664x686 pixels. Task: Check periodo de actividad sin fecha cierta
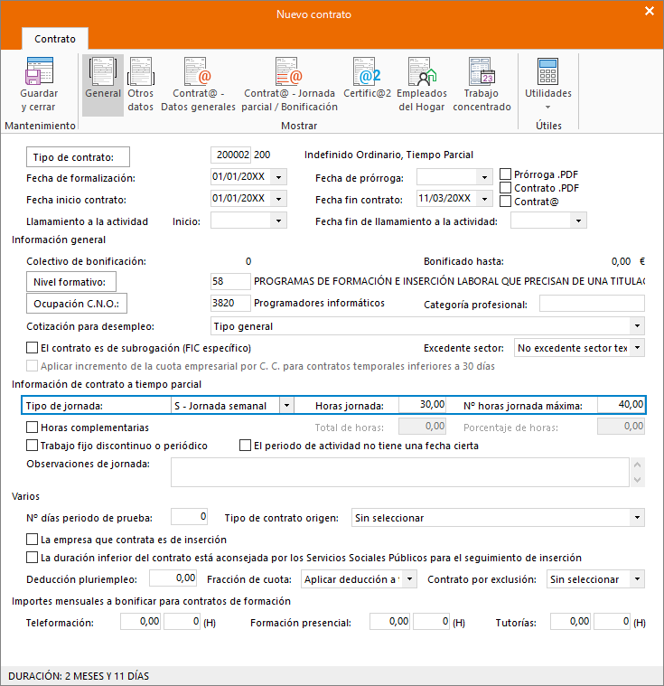(245, 446)
